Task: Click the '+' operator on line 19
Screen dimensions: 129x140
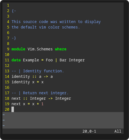Action: coord(38,104)
